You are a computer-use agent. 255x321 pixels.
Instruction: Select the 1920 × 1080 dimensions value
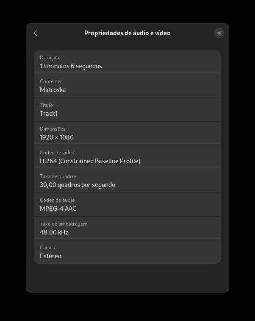pyautogui.click(x=57, y=137)
